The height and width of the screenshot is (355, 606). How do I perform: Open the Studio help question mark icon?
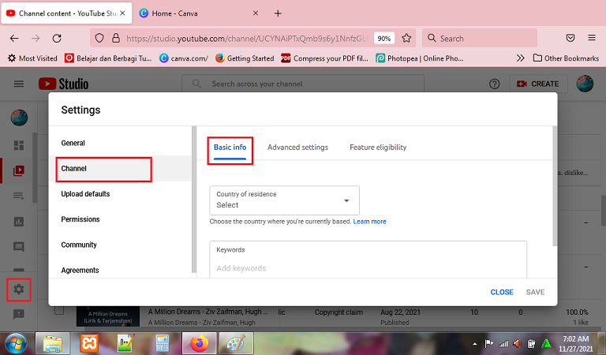click(x=494, y=84)
